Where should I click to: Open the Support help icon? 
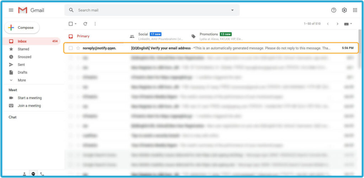coord(333,10)
